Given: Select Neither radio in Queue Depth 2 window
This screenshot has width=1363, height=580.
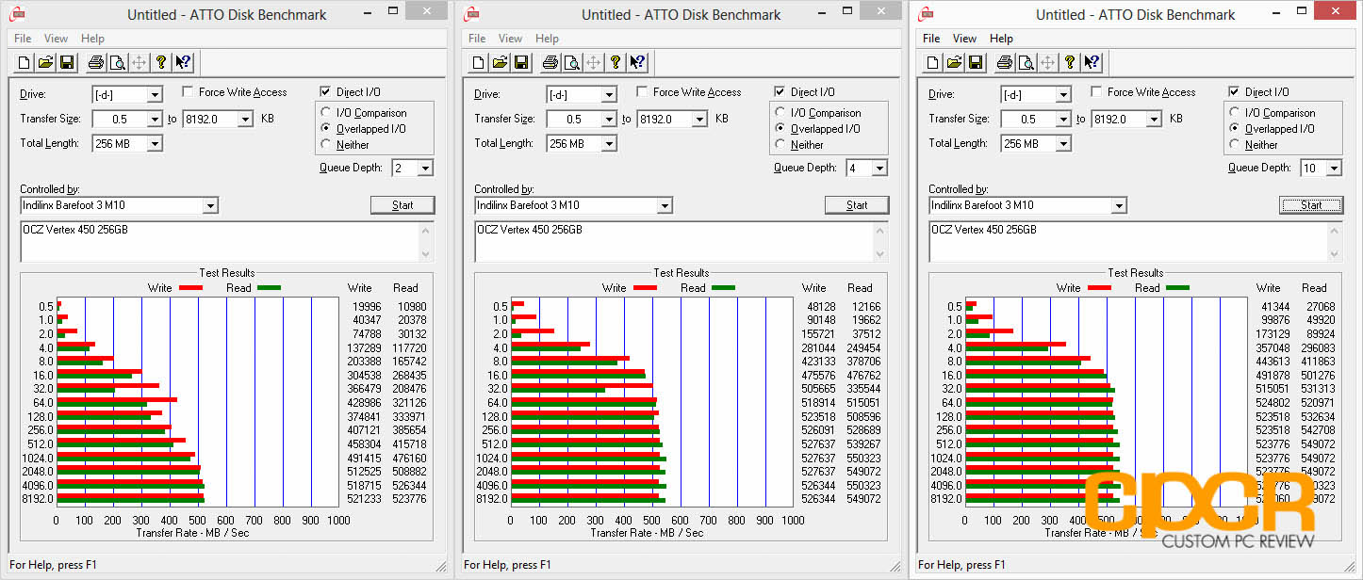Looking at the screenshot, I should [x=327, y=145].
